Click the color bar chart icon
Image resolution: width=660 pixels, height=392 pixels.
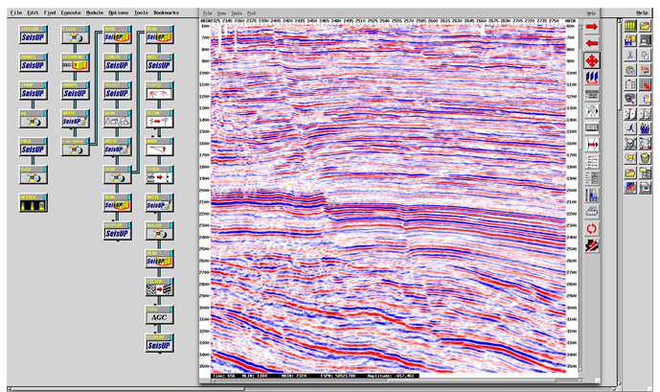(x=592, y=195)
